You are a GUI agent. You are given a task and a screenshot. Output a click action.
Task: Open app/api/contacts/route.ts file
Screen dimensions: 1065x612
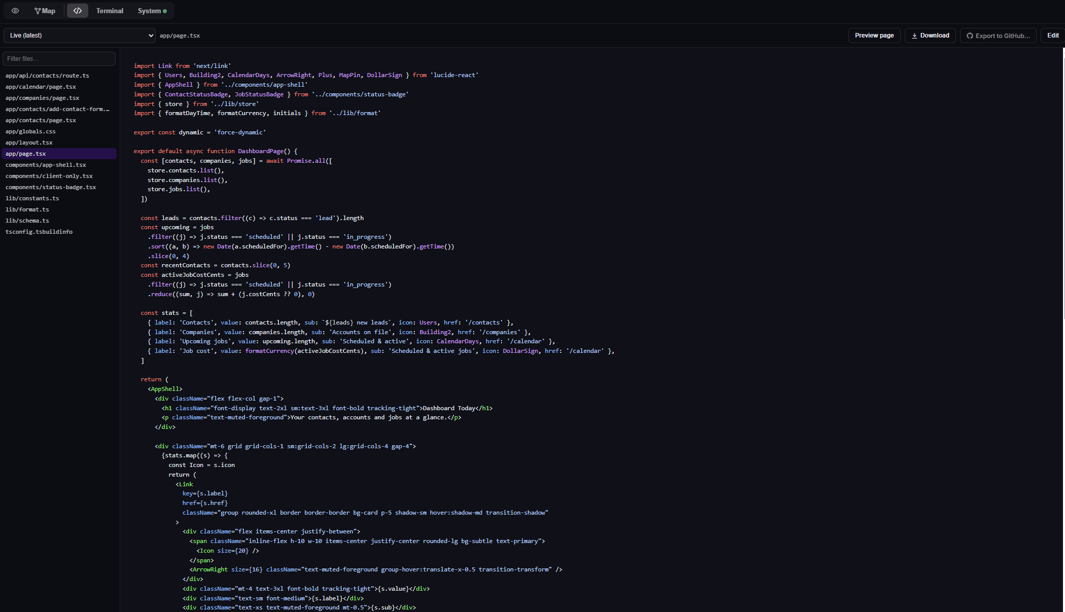click(x=59, y=76)
